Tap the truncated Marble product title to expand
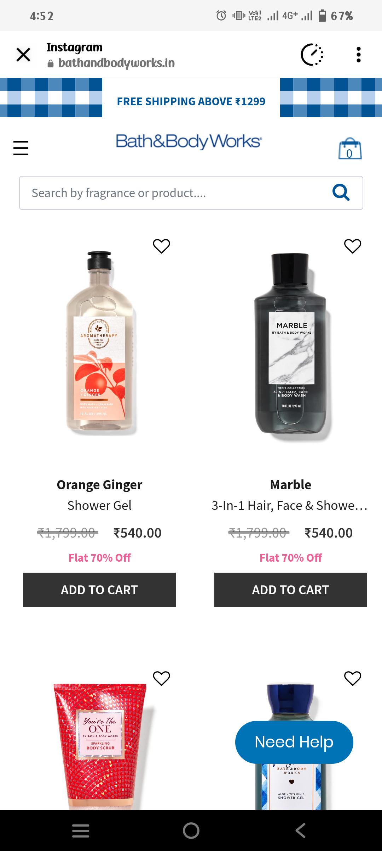 coord(290,506)
